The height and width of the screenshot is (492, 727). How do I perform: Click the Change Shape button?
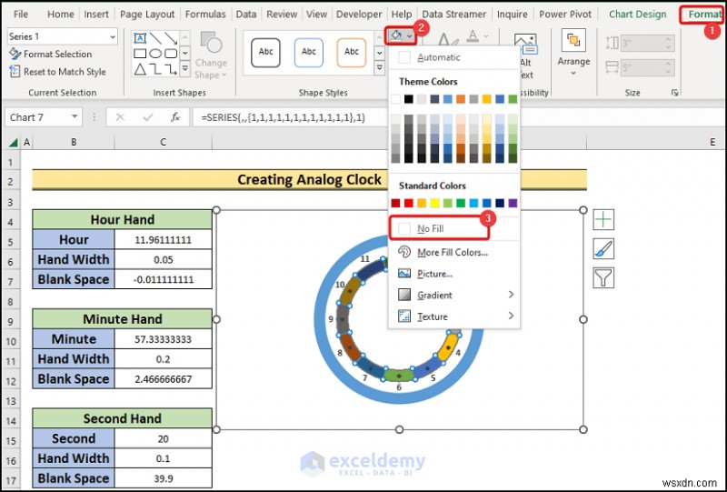[211, 55]
